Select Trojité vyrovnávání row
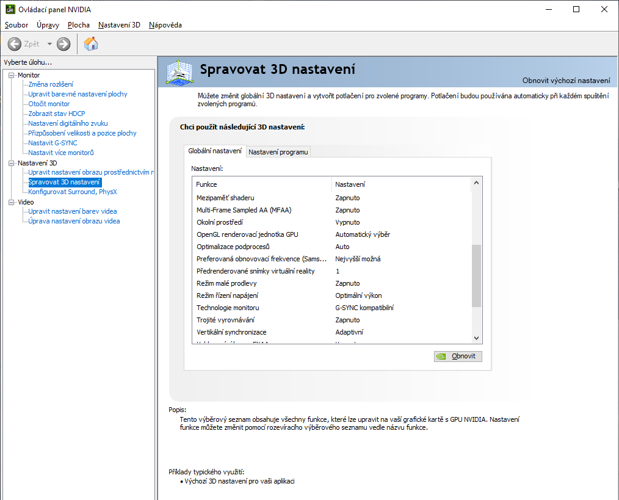This screenshot has height=500, width=619. tap(331, 321)
